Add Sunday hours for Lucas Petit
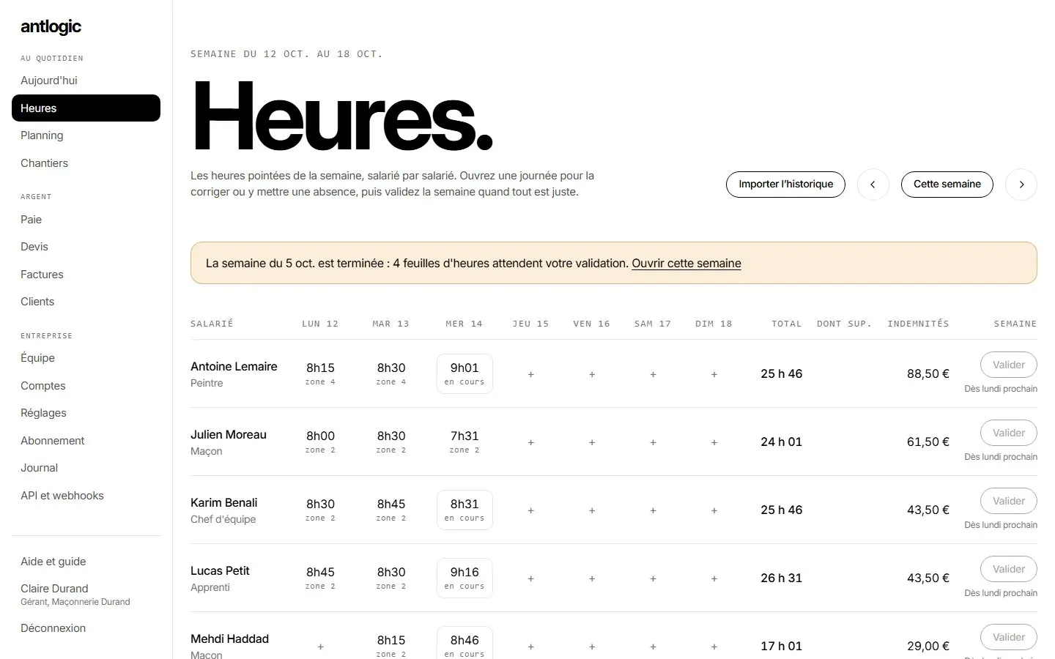Screen dimensions: 1055x659 (x=714, y=578)
